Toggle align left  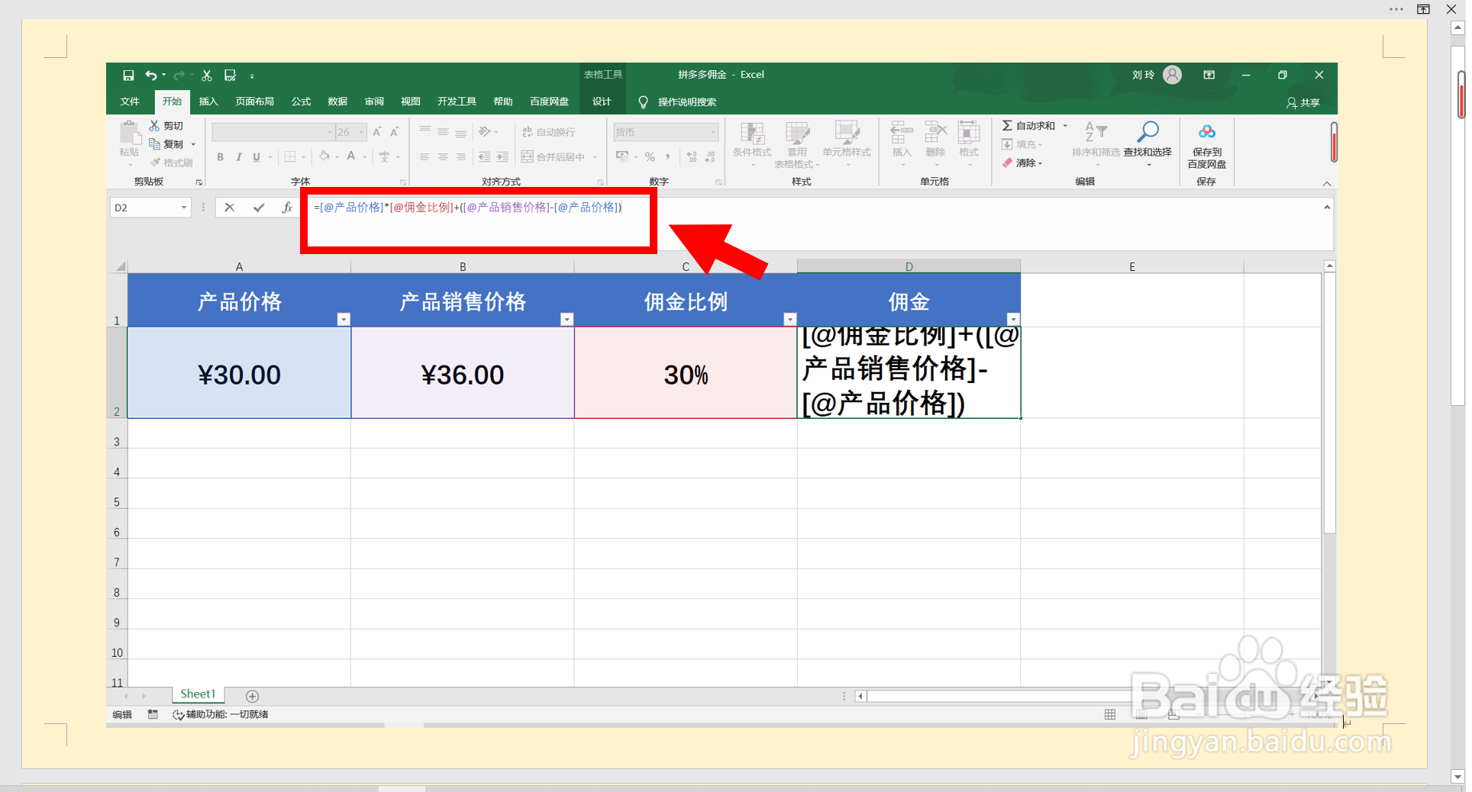tap(424, 157)
